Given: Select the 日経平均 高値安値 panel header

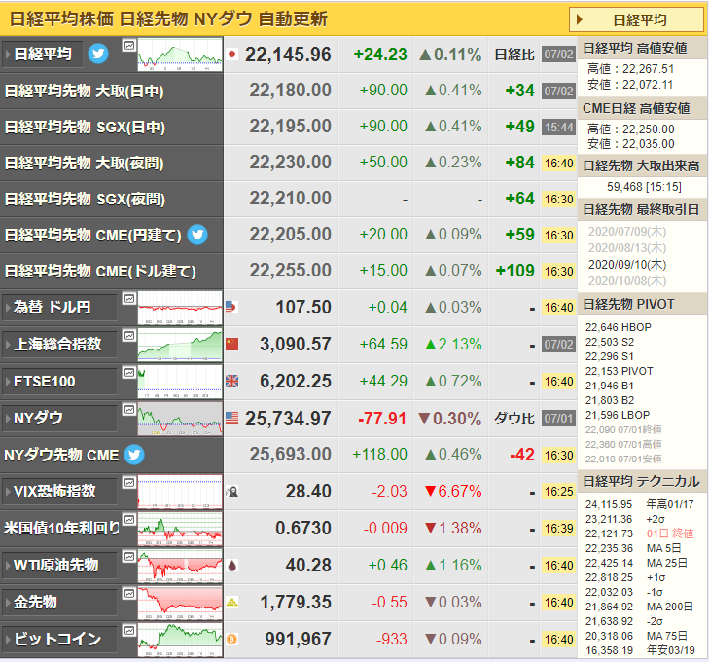Looking at the screenshot, I should [x=642, y=48].
